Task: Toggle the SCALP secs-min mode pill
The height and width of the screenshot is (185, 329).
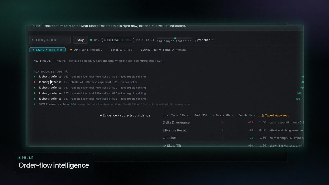Action: point(47,50)
